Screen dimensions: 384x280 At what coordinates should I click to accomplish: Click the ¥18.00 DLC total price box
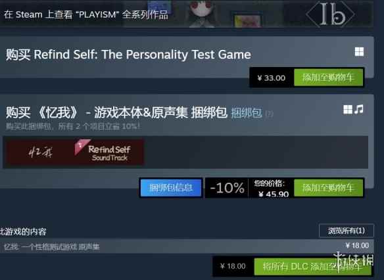(x=233, y=266)
